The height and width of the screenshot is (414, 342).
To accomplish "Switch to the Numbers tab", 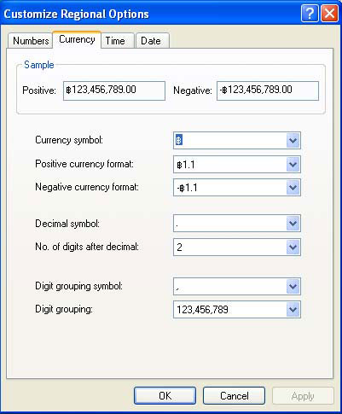I will (x=31, y=41).
